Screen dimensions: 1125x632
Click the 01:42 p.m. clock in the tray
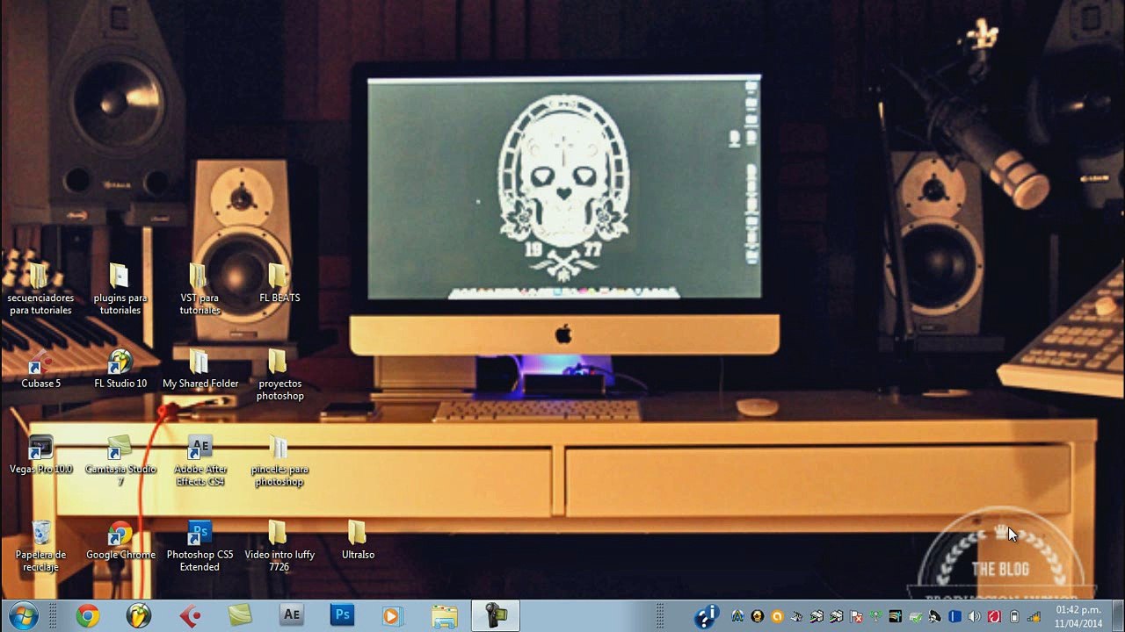1078,616
